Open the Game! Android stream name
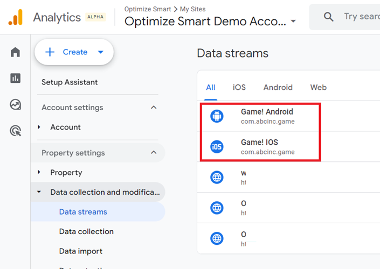This screenshot has width=380, height=269. (x=267, y=112)
